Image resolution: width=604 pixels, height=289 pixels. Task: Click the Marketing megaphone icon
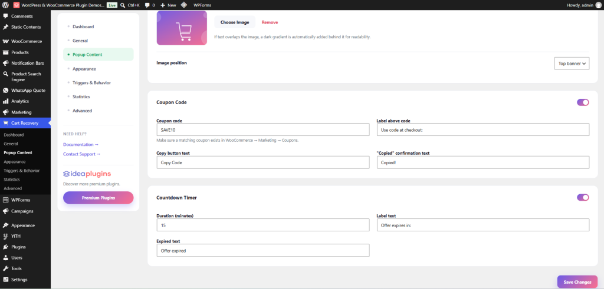pos(5,112)
